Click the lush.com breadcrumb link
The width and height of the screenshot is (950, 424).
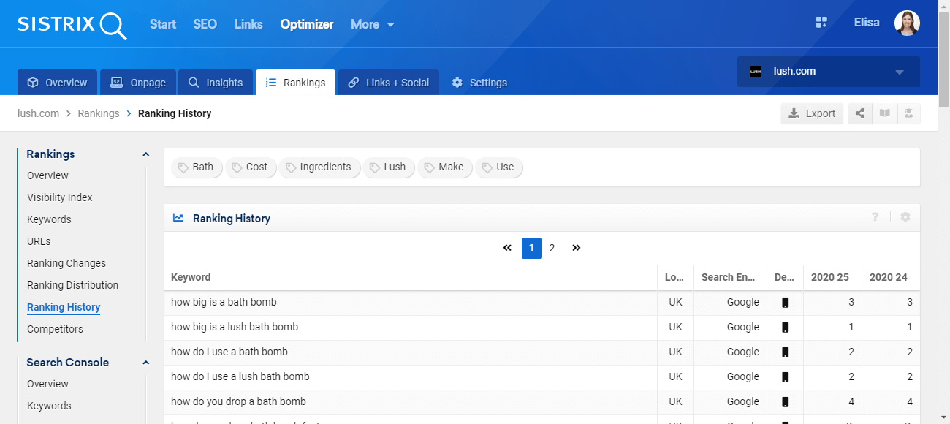38,113
